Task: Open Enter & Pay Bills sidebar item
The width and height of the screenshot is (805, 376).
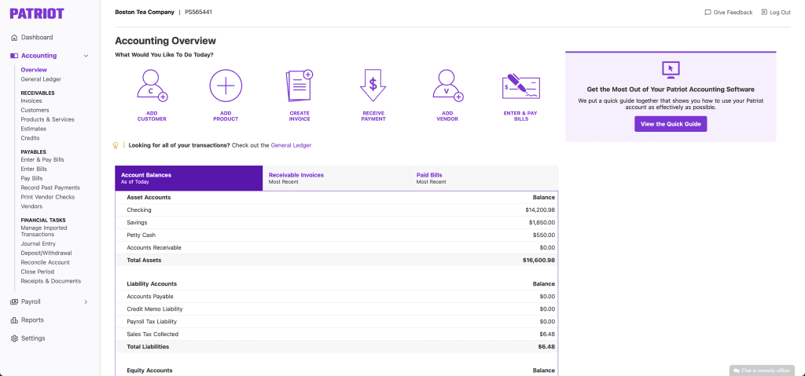Action: [42, 159]
